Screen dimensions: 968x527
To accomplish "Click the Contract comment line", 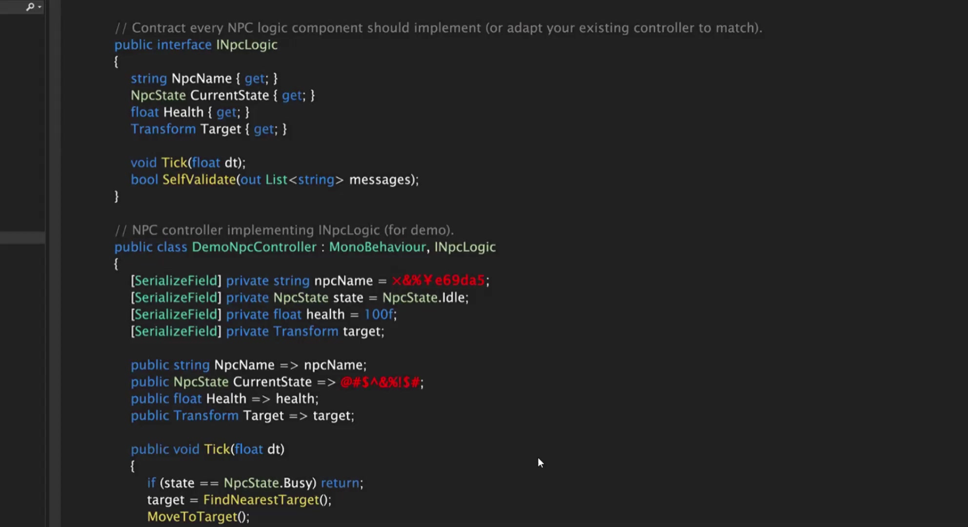I will pyautogui.click(x=438, y=28).
